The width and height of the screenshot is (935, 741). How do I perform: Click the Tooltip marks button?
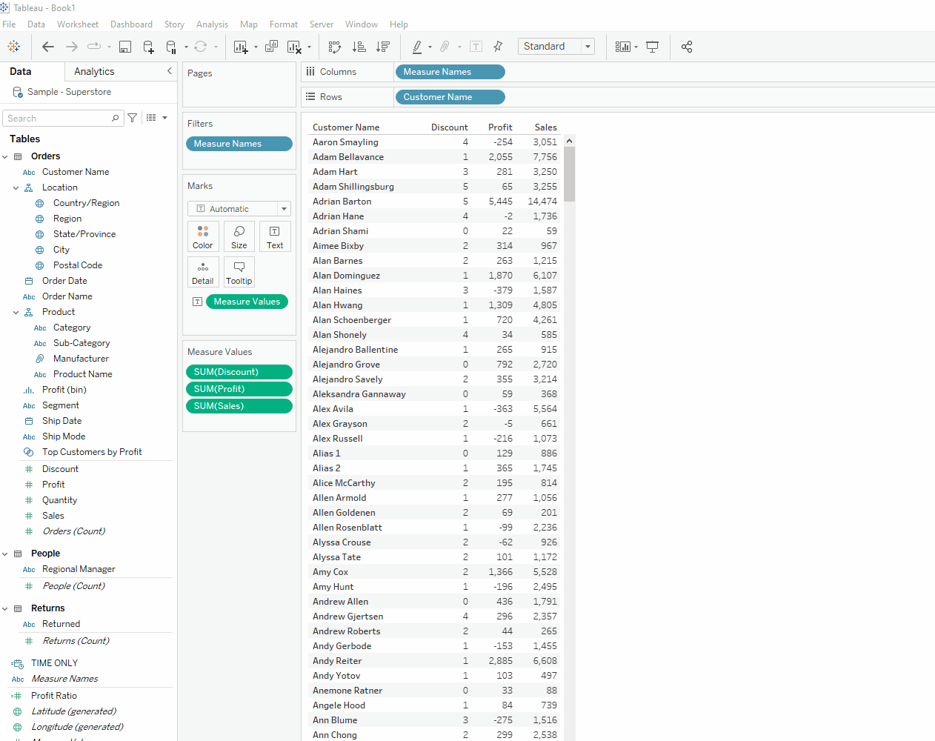[239, 272]
